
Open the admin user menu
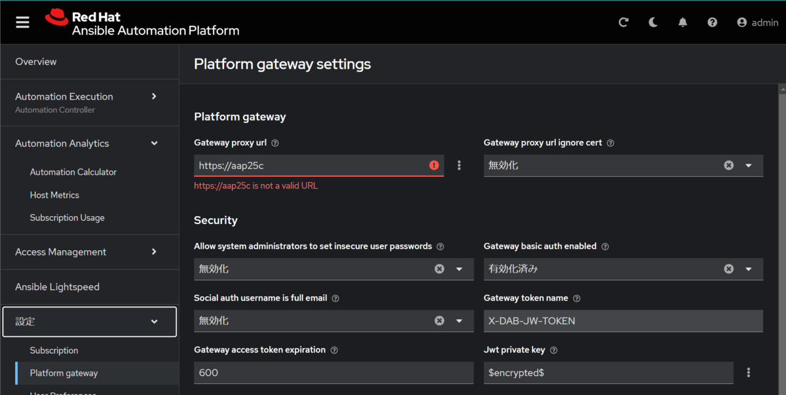pyautogui.click(x=757, y=22)
